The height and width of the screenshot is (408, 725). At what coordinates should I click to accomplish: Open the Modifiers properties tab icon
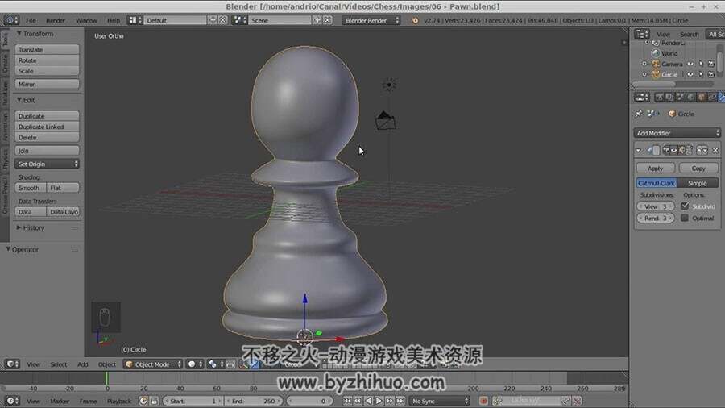[x=722, y=97]
